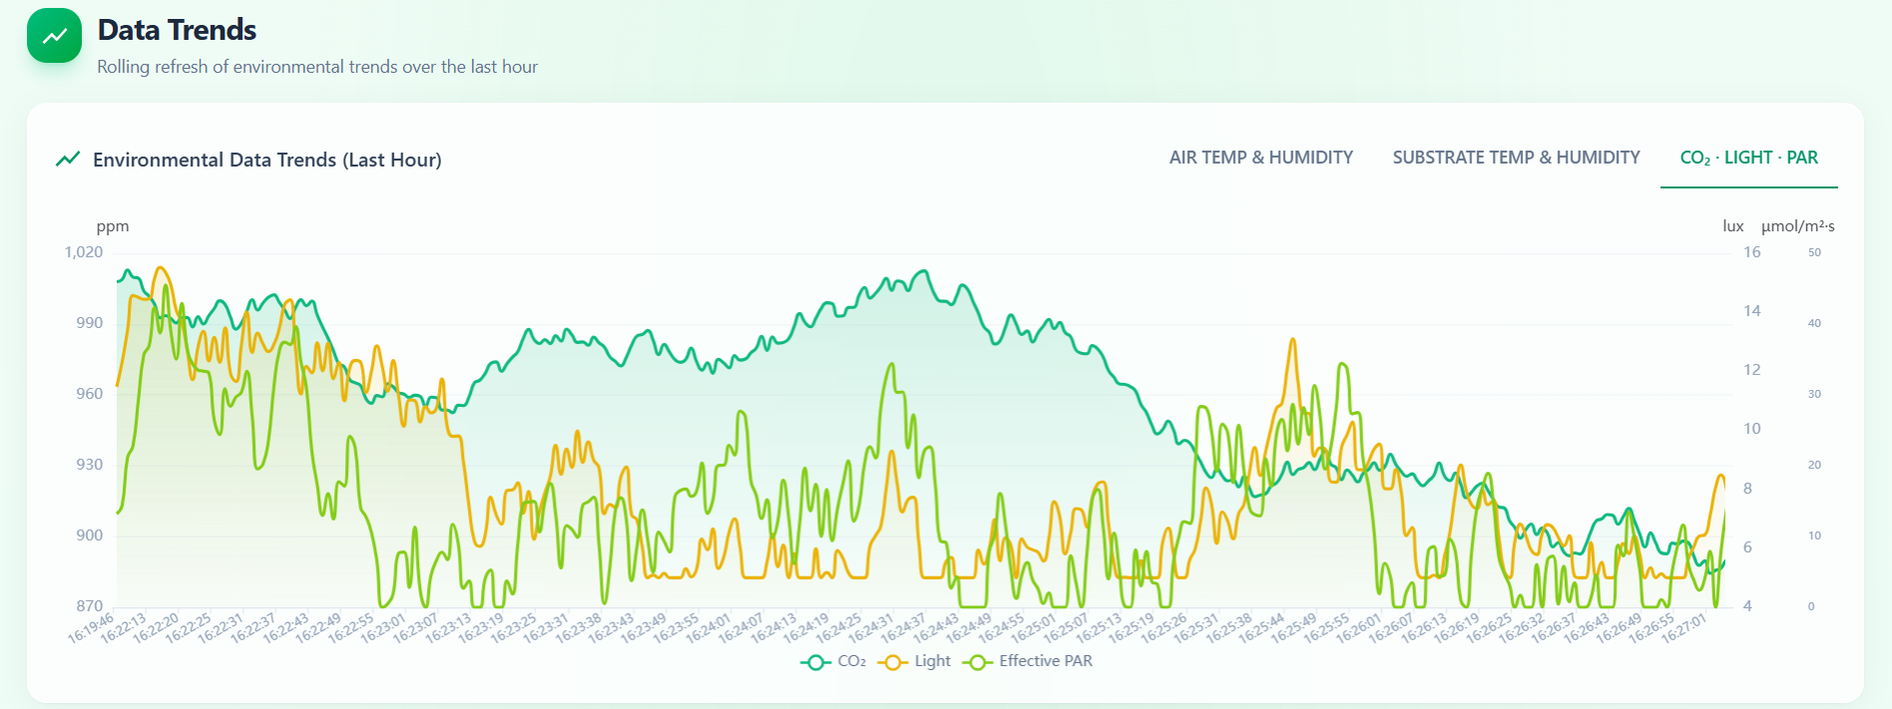Toggle Light series in the chart legend
The height and width of the screenshot is (709, 1892).
coord(914,661)
